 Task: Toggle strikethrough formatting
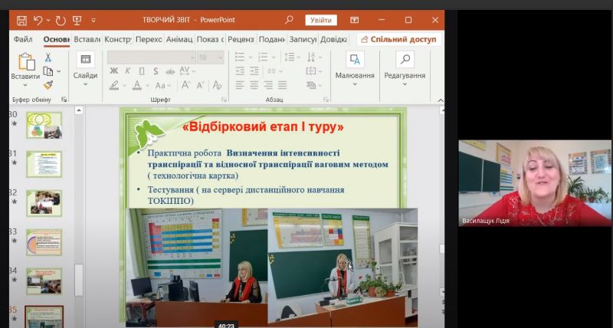pyautogui.click(x=170, y=71)
